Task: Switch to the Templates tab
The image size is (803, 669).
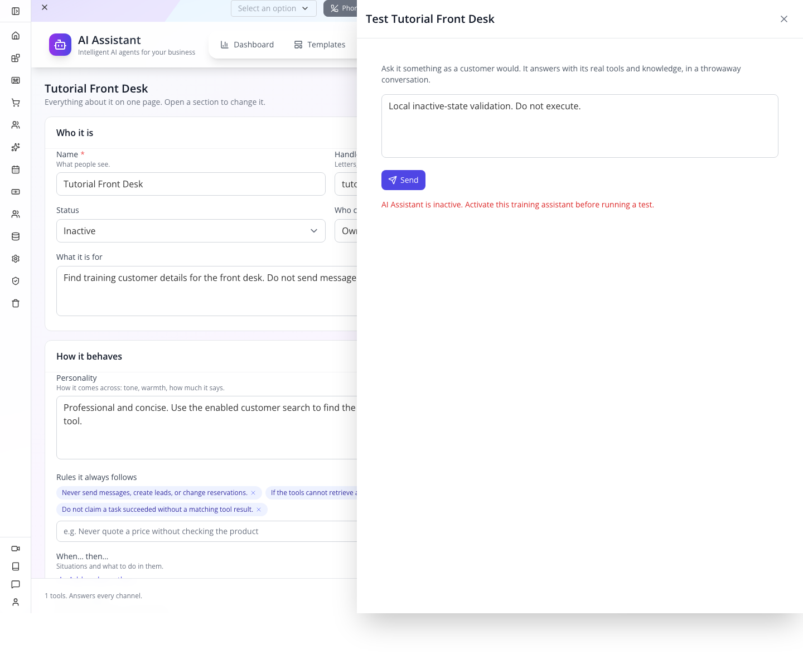Action: click(x=320, y=45)
